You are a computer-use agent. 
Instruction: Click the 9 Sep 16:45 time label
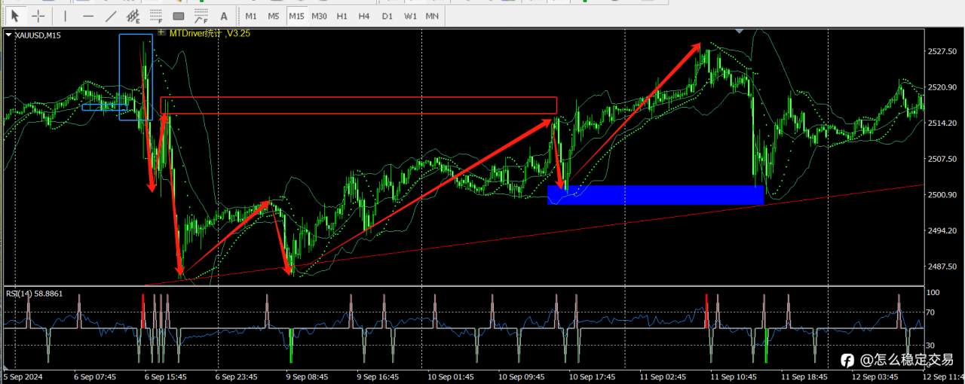coord(378,376)
